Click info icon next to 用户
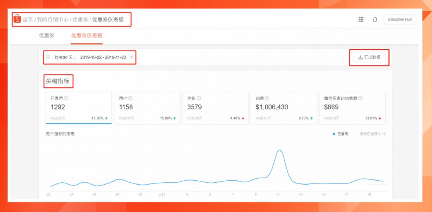Image resolution: width=432 pixels, height=212 pixels. [130, 98]
